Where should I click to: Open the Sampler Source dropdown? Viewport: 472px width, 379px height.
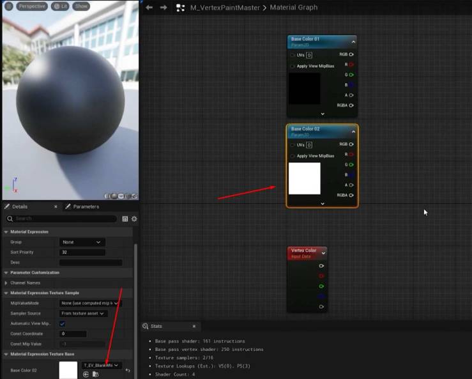click(x=84, y=314)
